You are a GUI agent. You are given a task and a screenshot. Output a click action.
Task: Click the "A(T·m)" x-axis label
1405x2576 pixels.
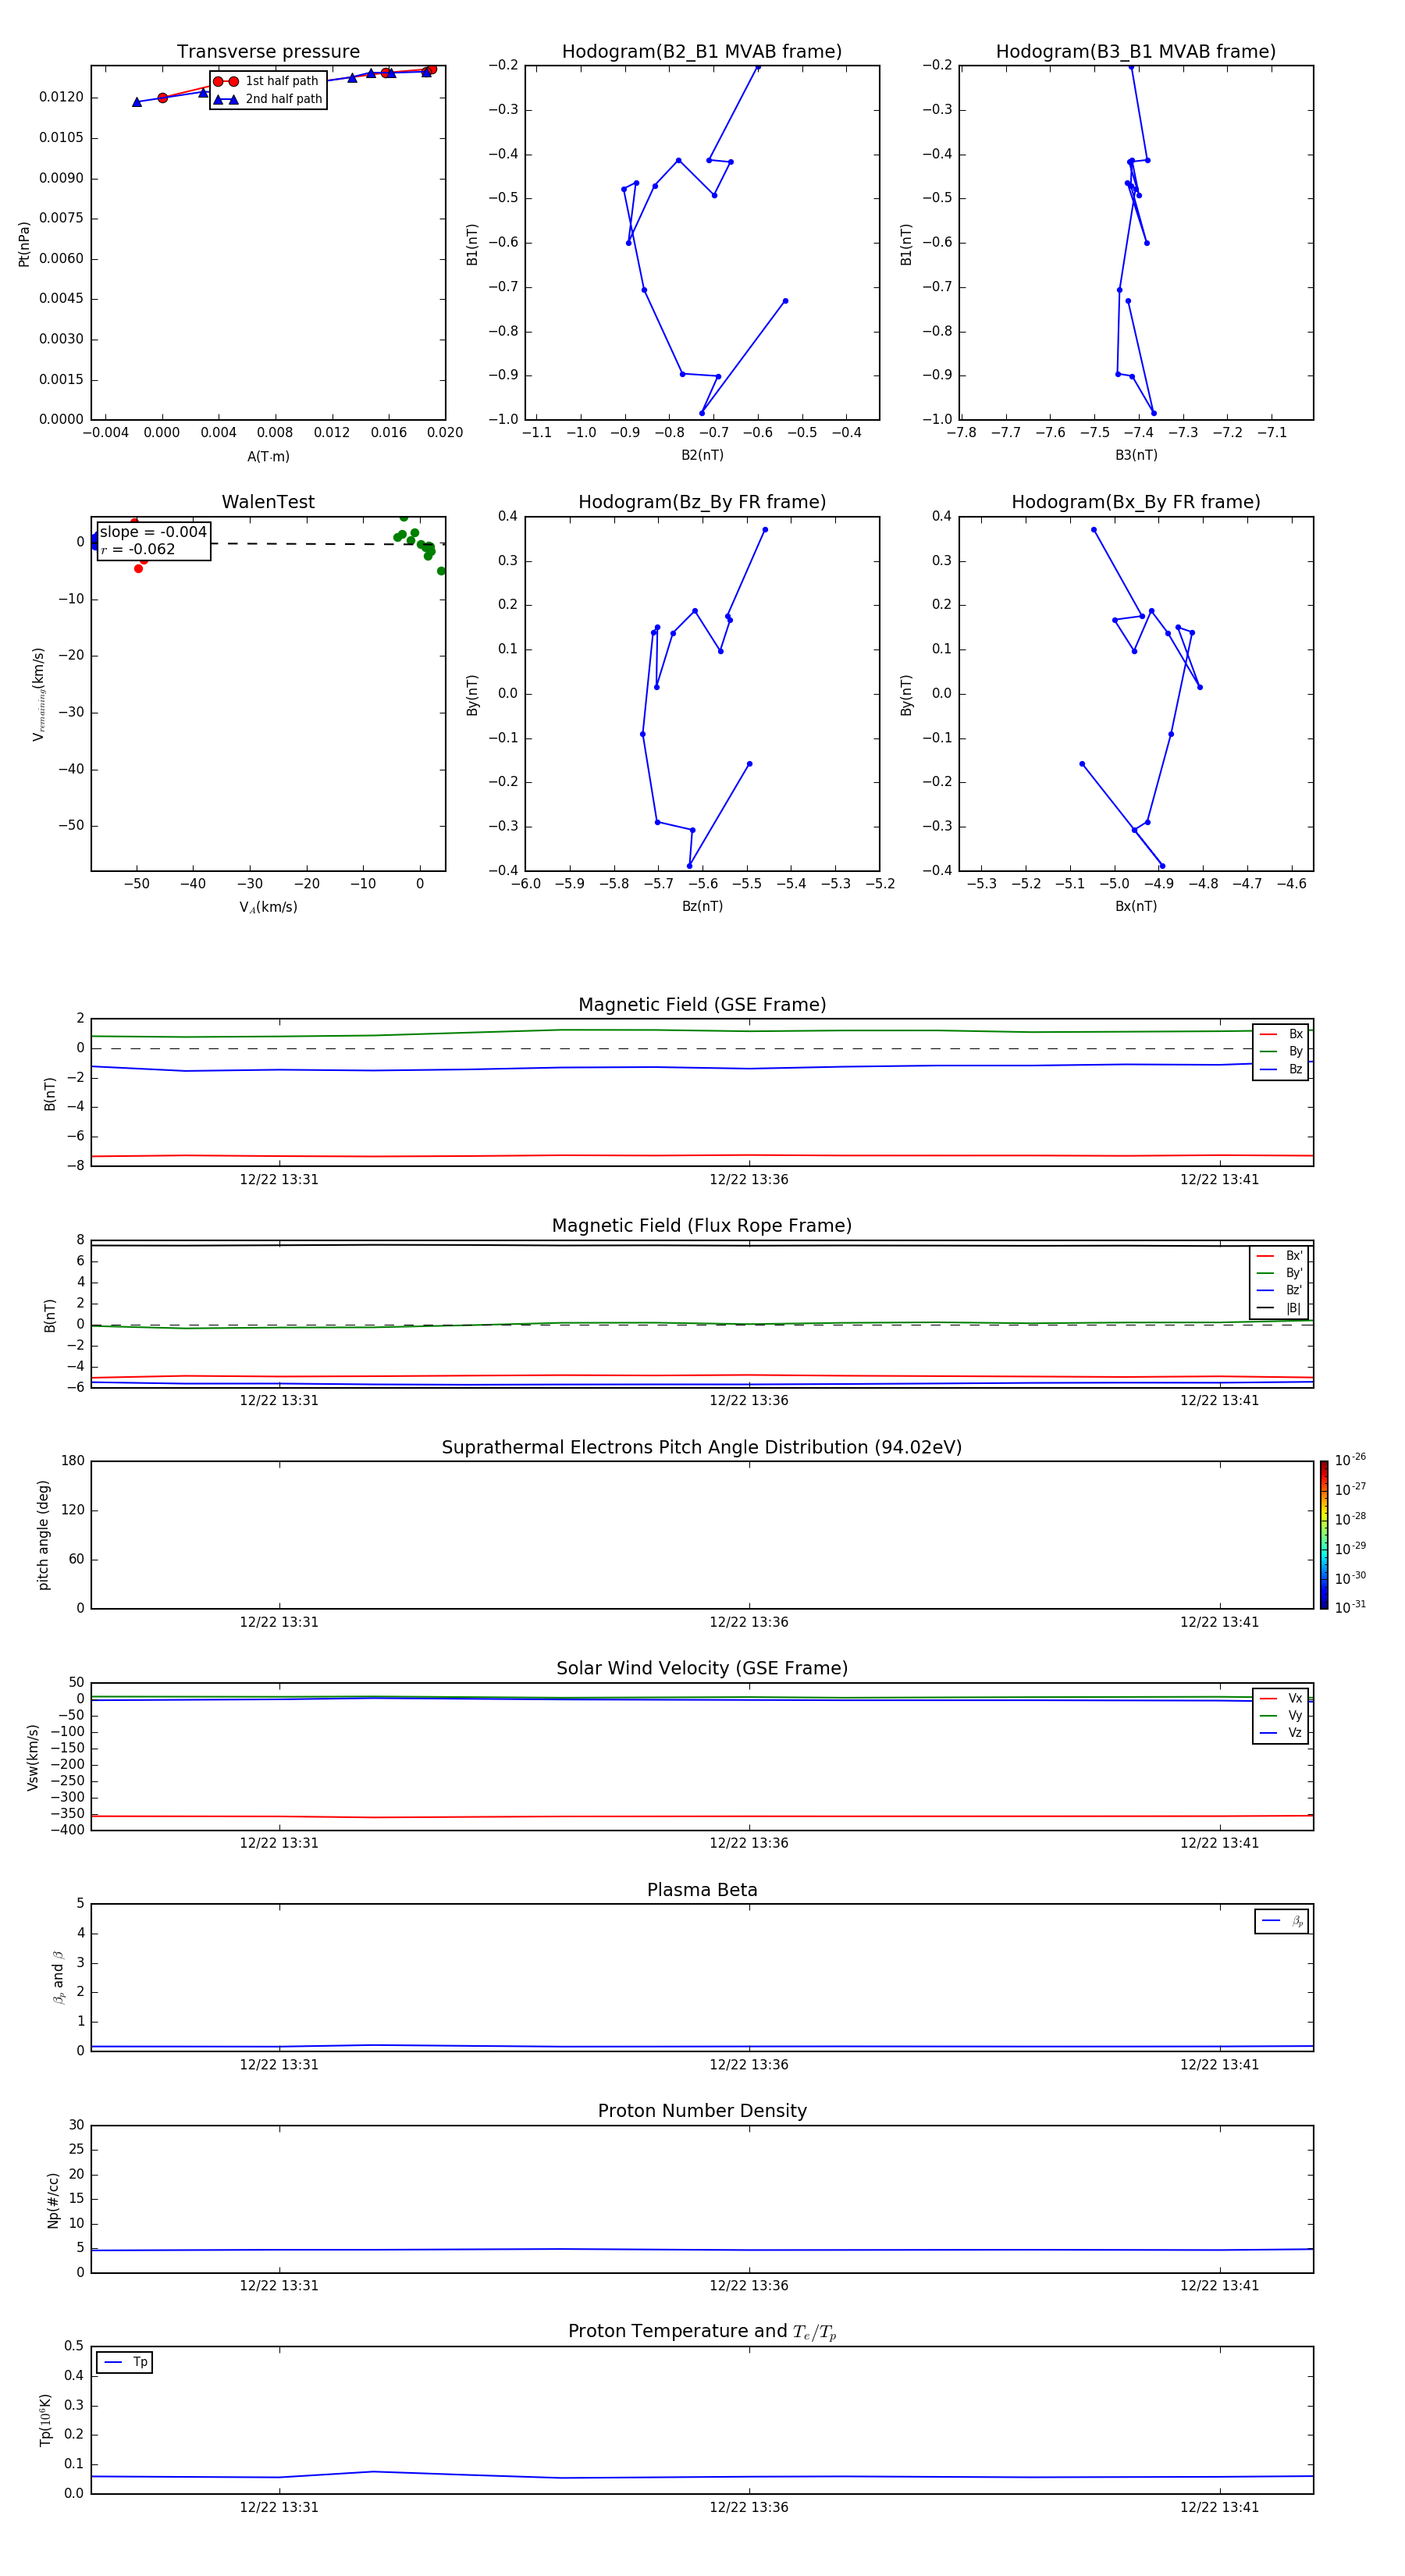click(268, 457)
